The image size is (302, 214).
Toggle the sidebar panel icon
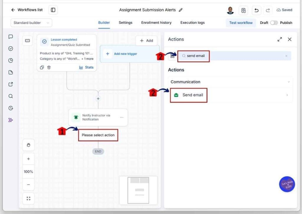(53, 10)
